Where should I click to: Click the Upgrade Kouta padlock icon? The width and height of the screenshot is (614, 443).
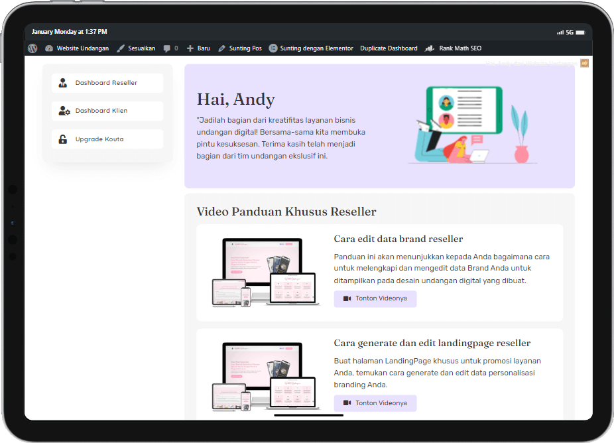[x=62, y=139]
